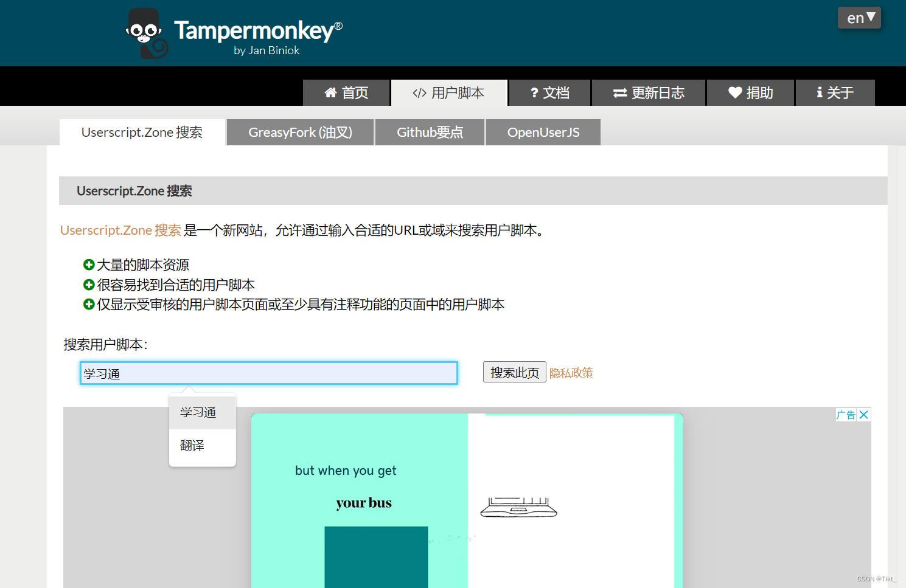Click the Tampermonkey monkey logo
This screenshot has height=588, width=906.
pos(147,33)
